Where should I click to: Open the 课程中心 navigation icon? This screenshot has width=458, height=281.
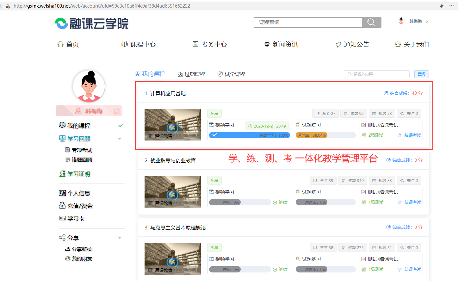(125, 44)
